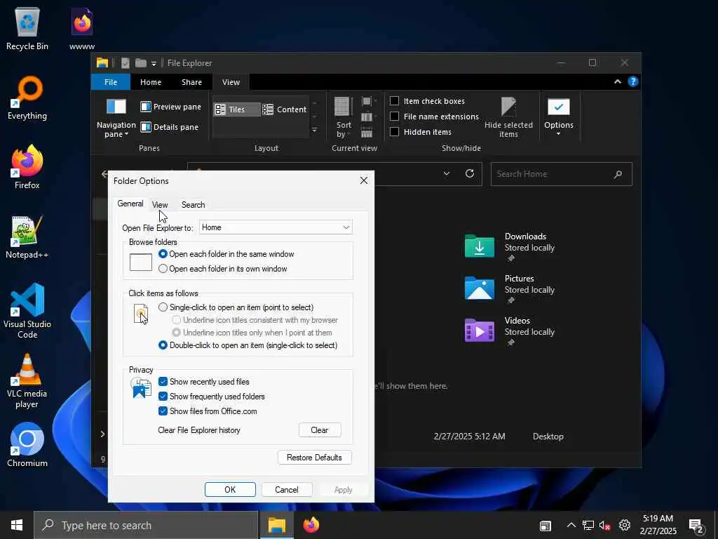The height and width of the screenshot is (539, 718).
Task: Toggle the Details pane button
Action: [x=170, y=127]
